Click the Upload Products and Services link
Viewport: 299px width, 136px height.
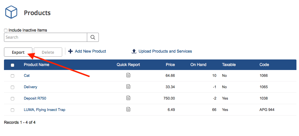click(x=165, y=51)
